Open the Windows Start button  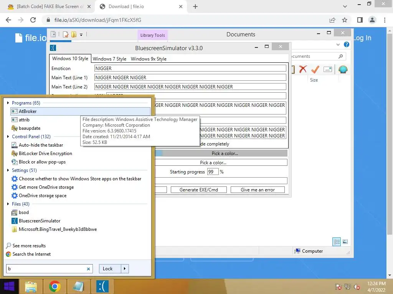coord(9,286)
